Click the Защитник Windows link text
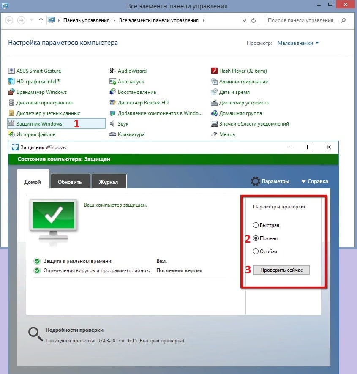 [39, 123]
